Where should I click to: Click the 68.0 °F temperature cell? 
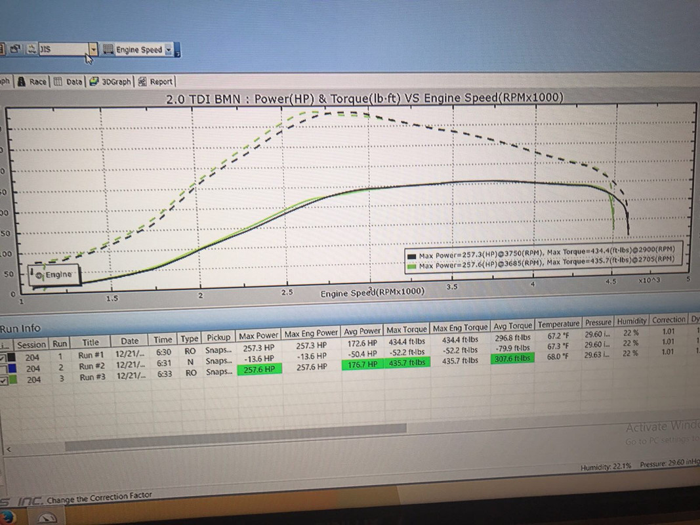tap(558, 357)
